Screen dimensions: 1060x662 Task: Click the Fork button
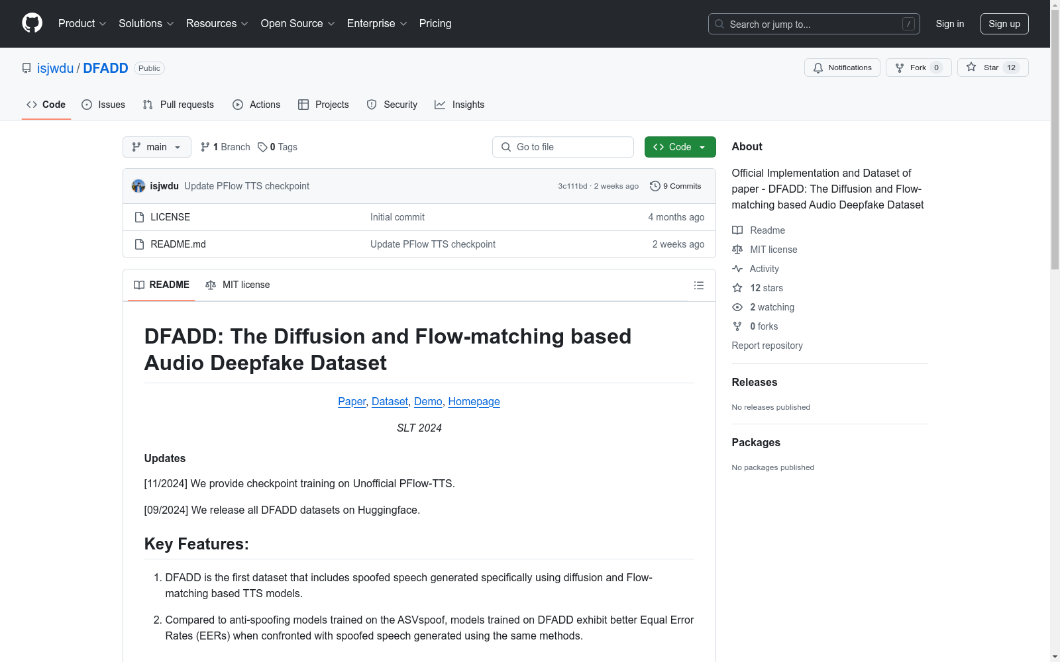tap(918, 68)
